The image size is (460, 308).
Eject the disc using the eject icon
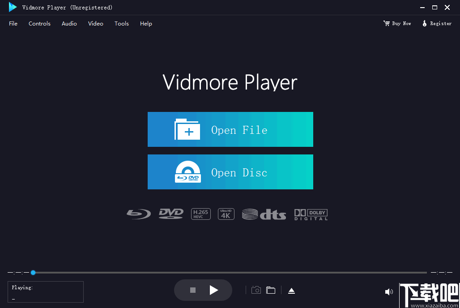pos(291,290)
